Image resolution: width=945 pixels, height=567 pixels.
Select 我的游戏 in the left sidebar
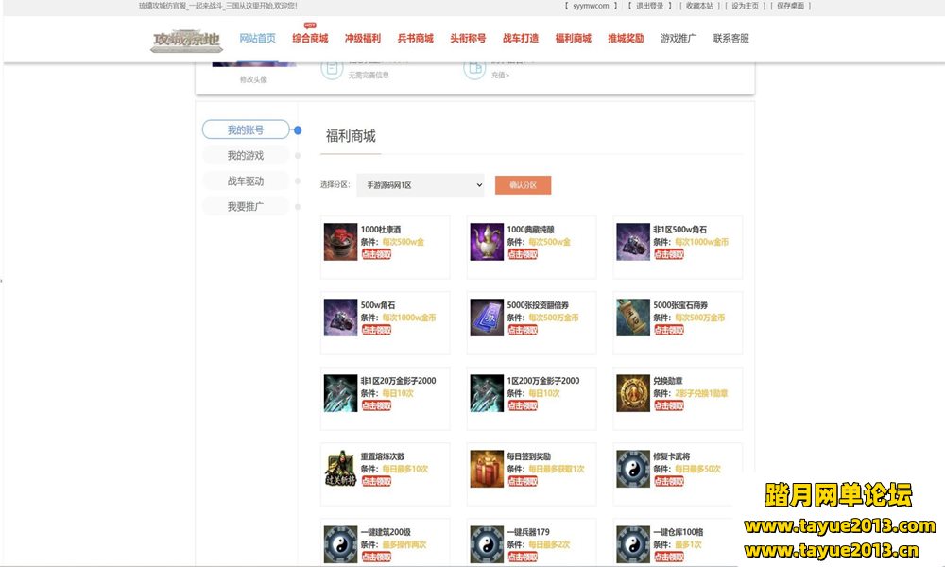coord(246,156)
